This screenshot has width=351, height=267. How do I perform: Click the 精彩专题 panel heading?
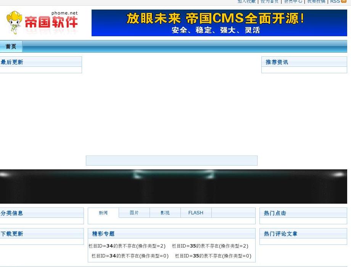pyautogui.click(x=103, y=234)
